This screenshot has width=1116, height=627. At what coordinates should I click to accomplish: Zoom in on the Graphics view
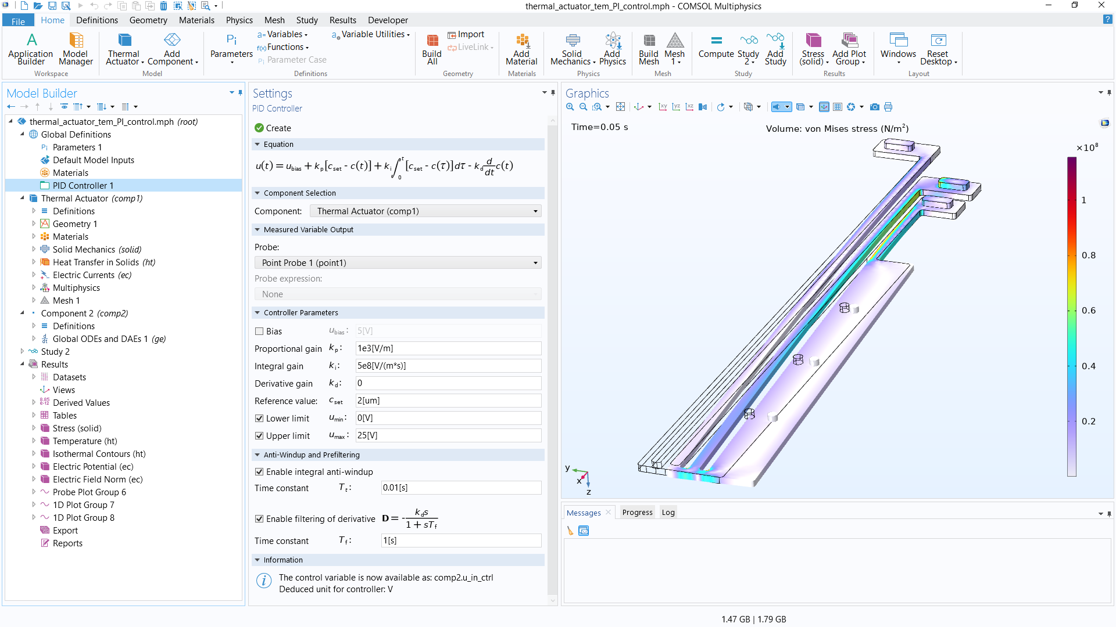(x=570, y=107)
